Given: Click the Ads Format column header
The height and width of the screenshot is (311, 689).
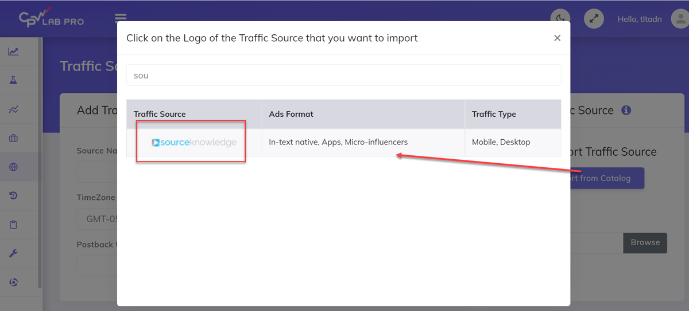Looking at the screenshot, I should point(363,114).
